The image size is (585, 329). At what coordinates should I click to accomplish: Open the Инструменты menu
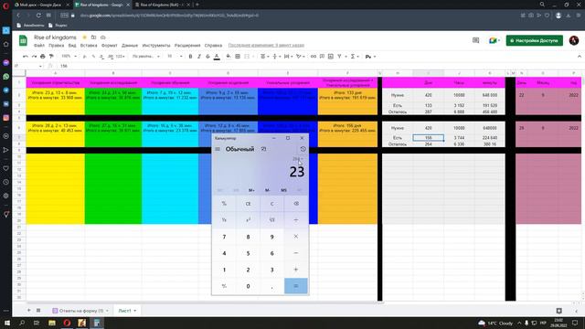[x=156, y=46]
